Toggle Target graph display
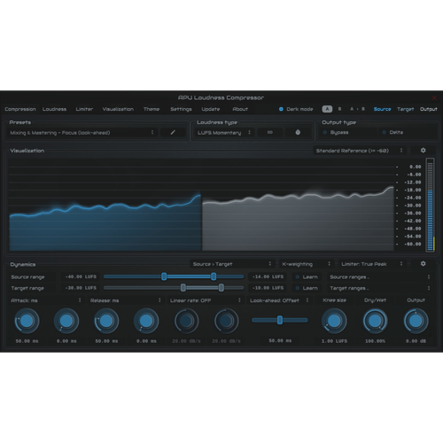The height and width of the screenshot is (443, 443). [405, 109]
